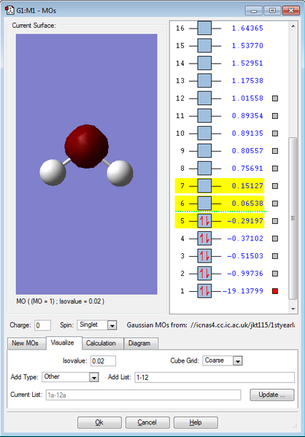Select the red surface marker for orbital 1
This screenshot has height=437, width=305.
tap(275, 291)
